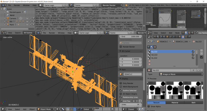
Task: Move texture slot up with up arrow
Action: coord(201,51)
